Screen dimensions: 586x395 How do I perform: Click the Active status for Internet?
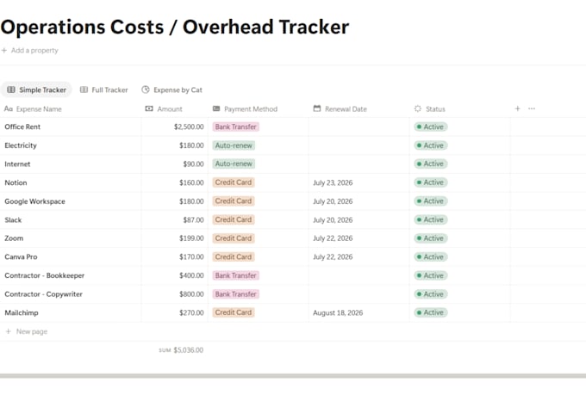click(x=431, y=164)
